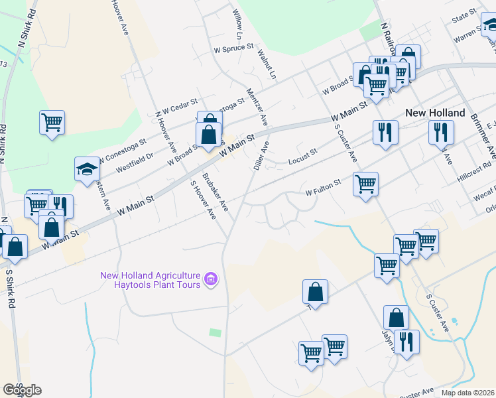Click the 'Diller Ave' street label
This screenshot has height=398, width=496.
[x=261, y=156]
